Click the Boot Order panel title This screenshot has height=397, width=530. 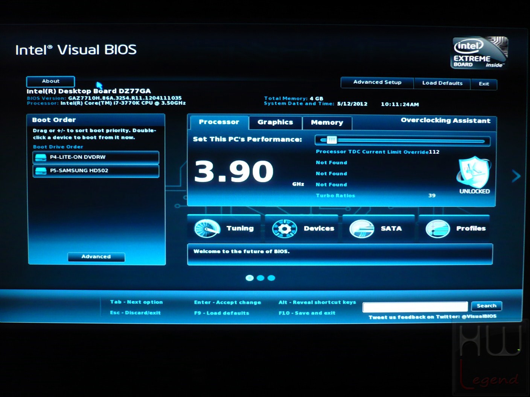(x=54, y=120)
